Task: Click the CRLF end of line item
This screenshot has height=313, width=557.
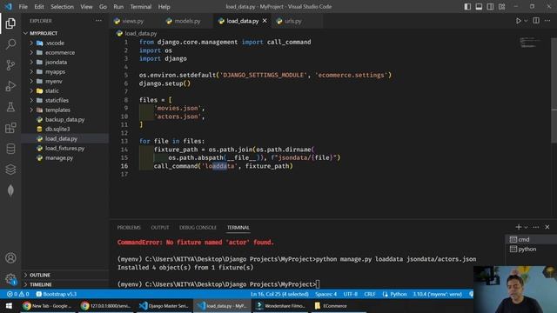Action: point(369,294)
